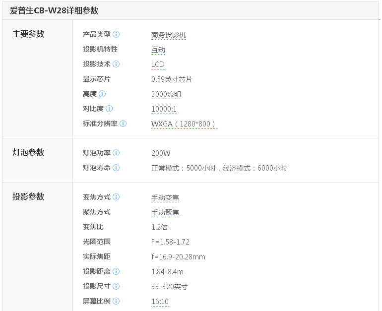Select the 1.84-8.4m projection distance value
Viewport: 382px width, 311px height.
[x=167, y=272]
